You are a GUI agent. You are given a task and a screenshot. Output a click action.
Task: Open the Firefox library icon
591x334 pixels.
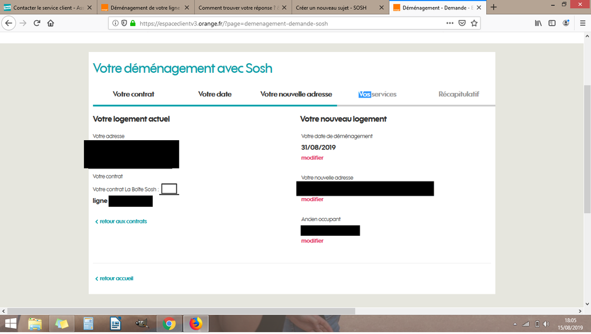(538, 23)
